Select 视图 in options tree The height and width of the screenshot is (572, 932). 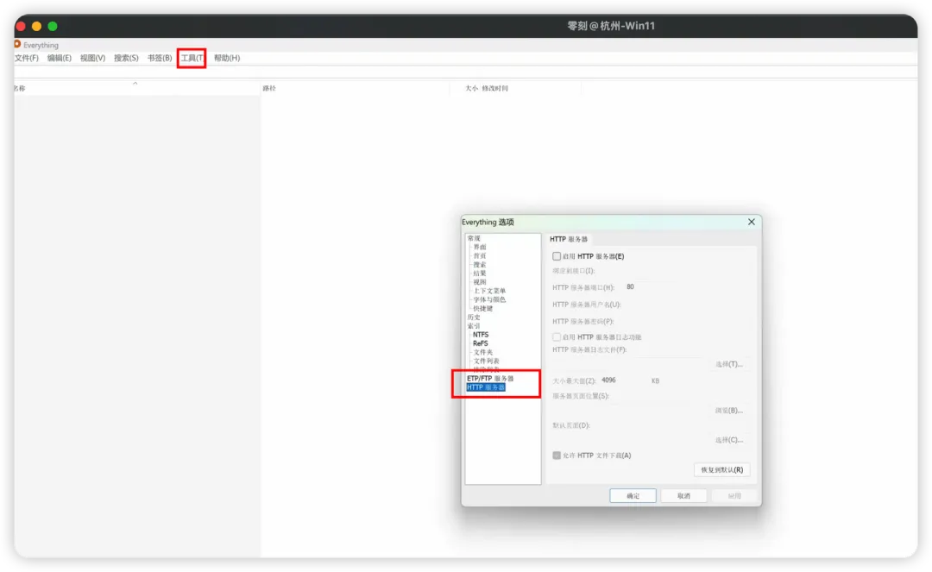[x=480, y=282]
